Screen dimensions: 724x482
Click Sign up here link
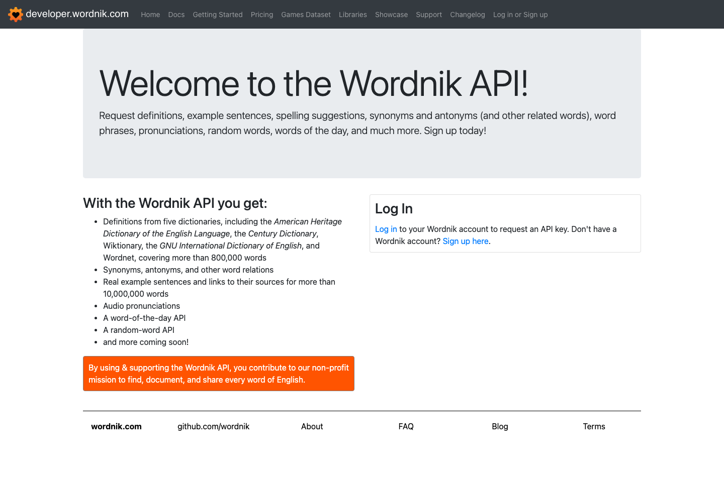pos(465,241)
